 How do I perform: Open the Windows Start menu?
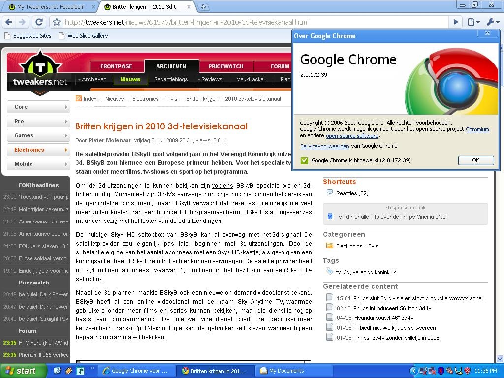23,371
